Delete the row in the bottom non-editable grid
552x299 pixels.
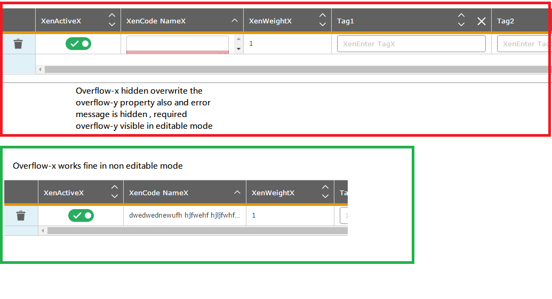pos(21,215)
